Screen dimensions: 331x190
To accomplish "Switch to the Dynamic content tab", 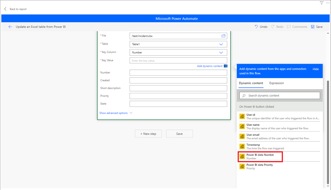I will [251, 83].
